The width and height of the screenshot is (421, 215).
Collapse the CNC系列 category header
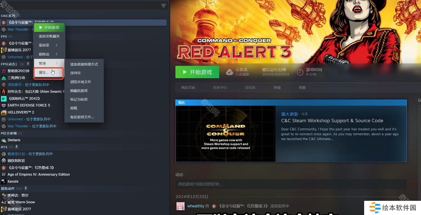tap(8, 16)
